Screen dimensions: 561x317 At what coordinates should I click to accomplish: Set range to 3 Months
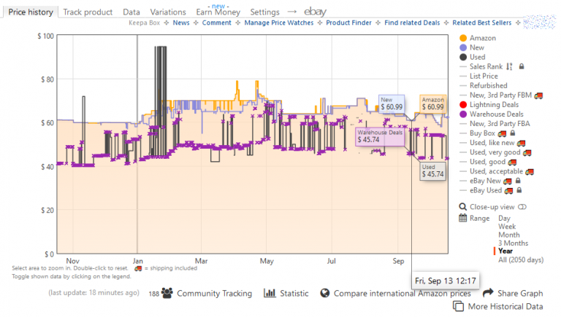pyautogui.click(x=513, y=243)
